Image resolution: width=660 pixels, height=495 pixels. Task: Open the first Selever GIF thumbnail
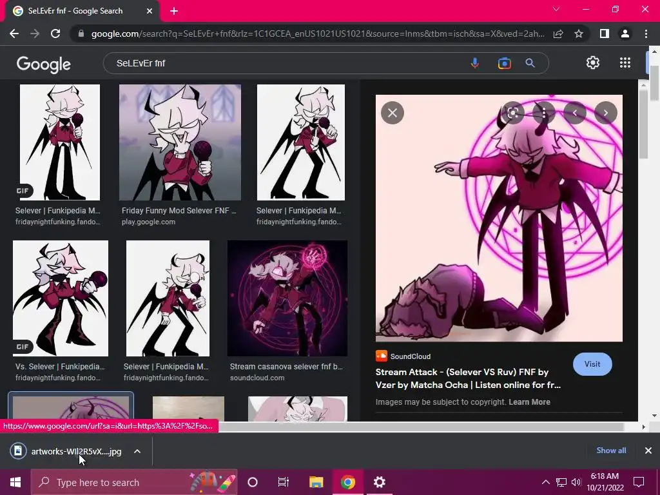point(60,142)
